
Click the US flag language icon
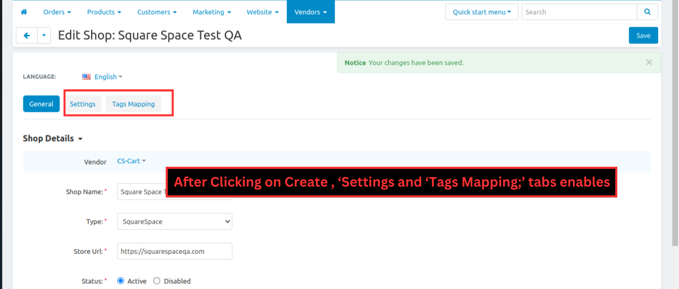pyautogui.click(x=86, y=77)
